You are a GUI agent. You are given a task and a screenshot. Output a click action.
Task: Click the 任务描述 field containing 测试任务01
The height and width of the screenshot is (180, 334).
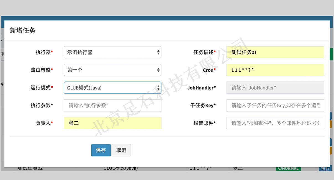(275, 52)
